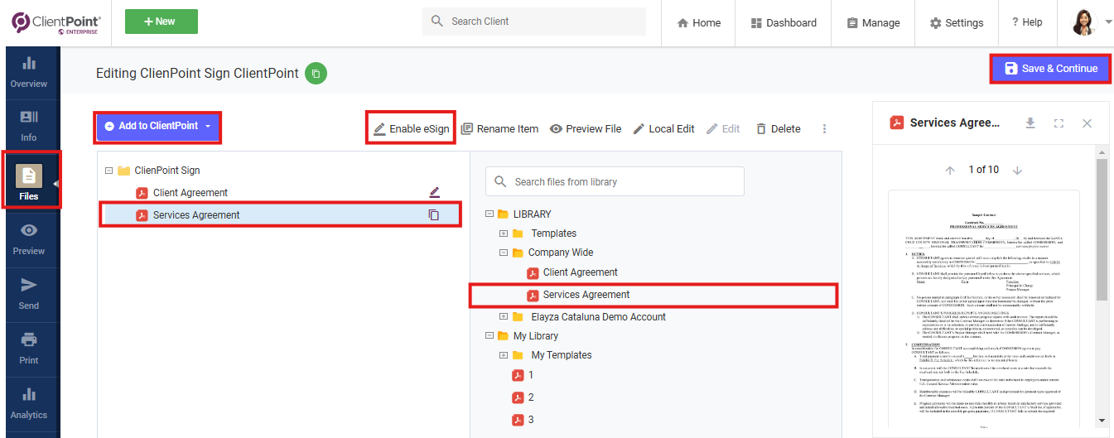Focus the Search files from library field
1114x438 pixels.
[615, 181]
